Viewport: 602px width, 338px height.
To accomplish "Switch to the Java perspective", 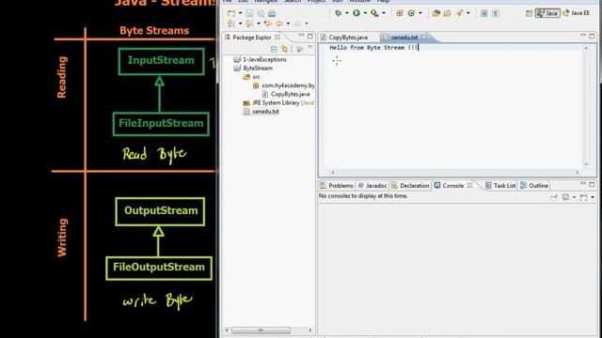I will (x=547, y=13).
